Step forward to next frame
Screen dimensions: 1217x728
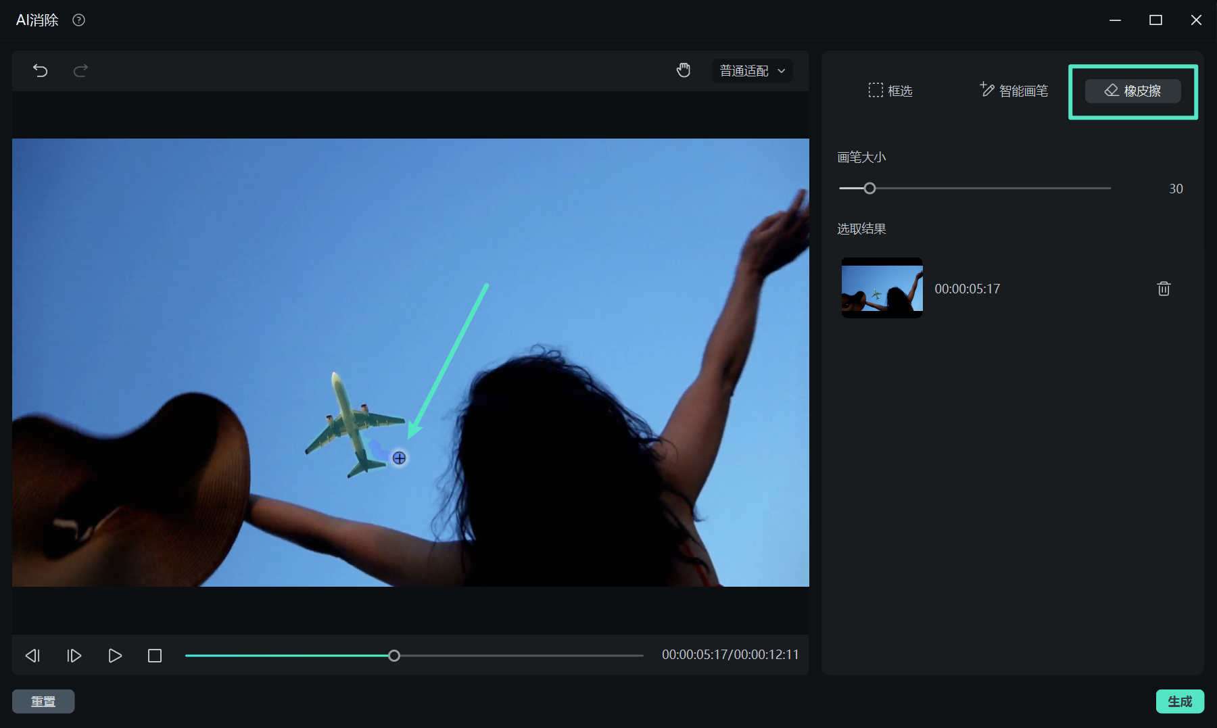74,656
